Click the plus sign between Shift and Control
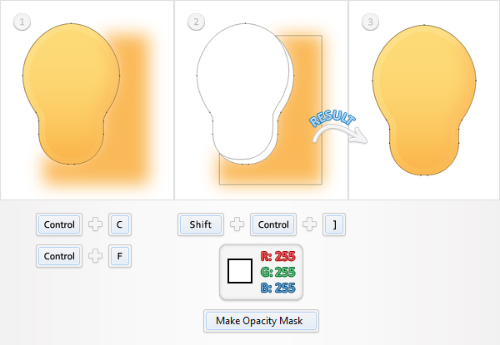 pyautogui.click(x=237, y=224)
